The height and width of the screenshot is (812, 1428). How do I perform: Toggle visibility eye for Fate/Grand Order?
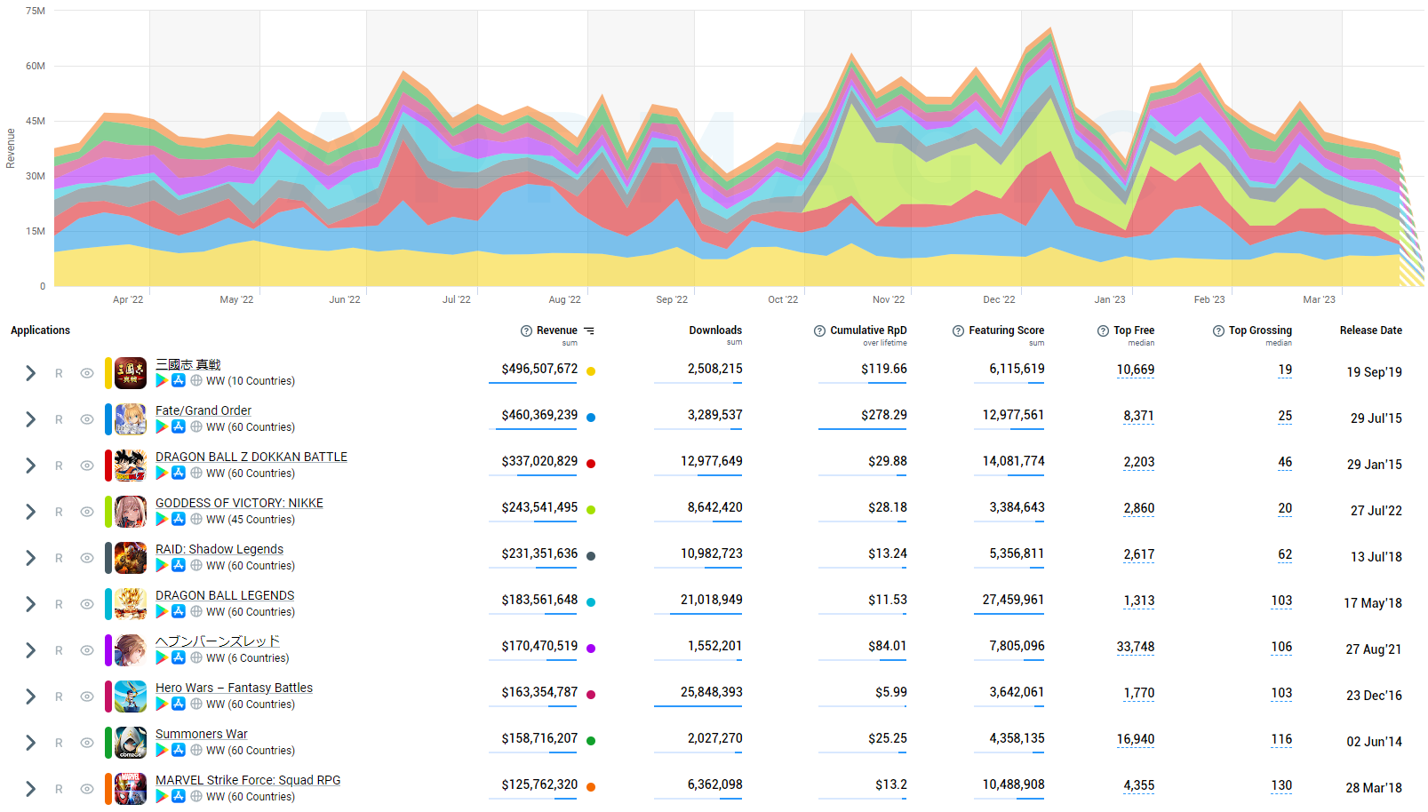[87, 419]
